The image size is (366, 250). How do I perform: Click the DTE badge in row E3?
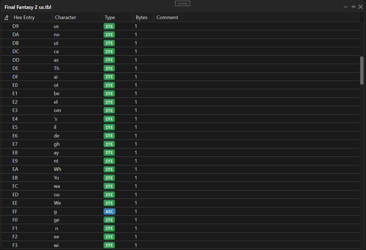click(109, 110)
